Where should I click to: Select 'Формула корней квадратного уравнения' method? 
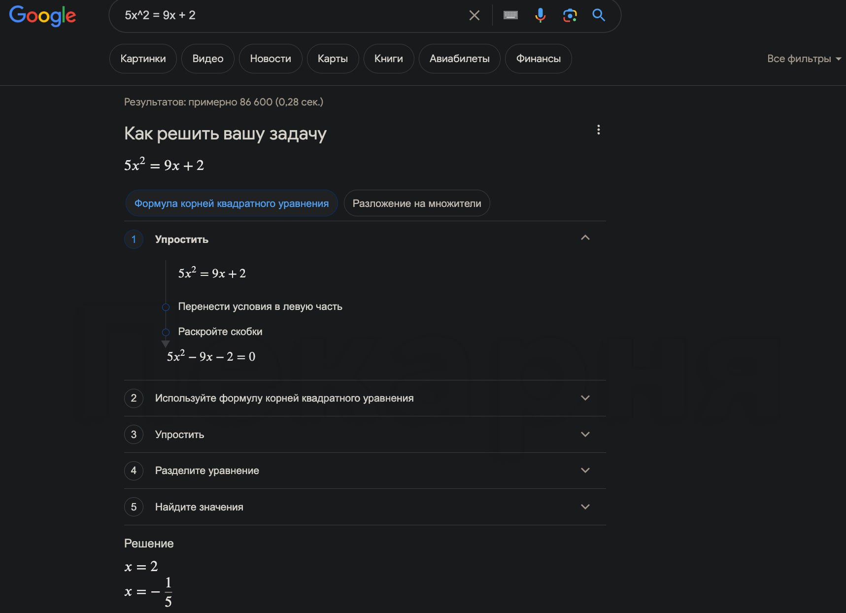[231, 204]
